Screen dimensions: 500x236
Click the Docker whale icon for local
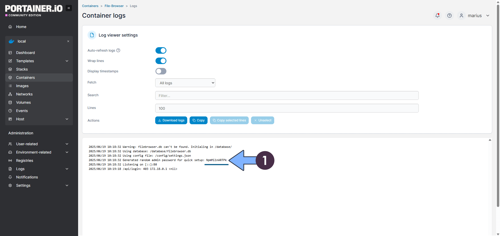tap(11, 41)
